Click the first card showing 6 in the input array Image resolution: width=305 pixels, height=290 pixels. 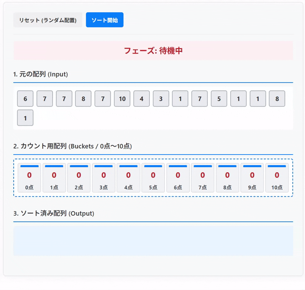25,99
